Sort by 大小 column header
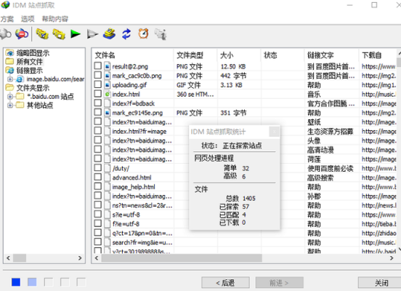Viewport: 401px width, 291px height. coord(239,55)
